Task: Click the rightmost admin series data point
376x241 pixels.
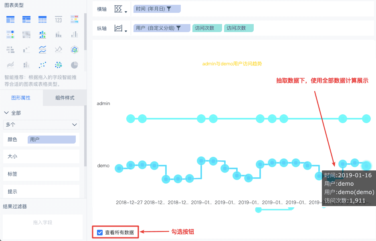Action: click(x=366, y=119)
